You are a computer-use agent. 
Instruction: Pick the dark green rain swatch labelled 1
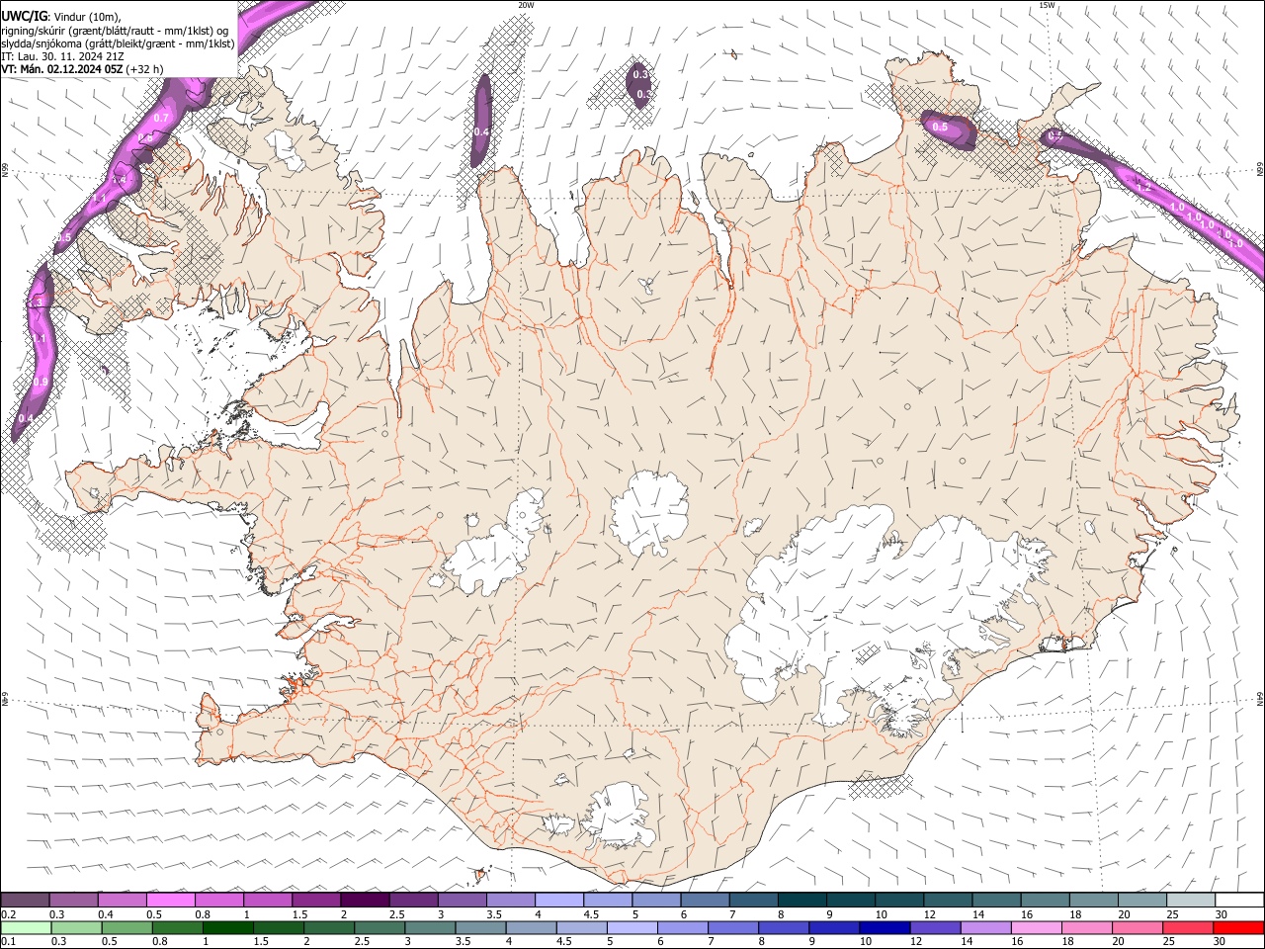tap(227, 927)
